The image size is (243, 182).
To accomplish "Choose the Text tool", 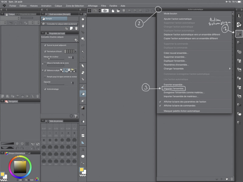I will (x=83, y=150).
